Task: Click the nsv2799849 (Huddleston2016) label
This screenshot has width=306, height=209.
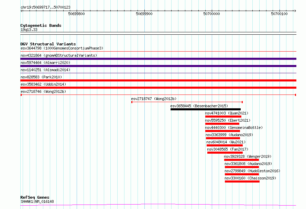Action: [252, 171]
